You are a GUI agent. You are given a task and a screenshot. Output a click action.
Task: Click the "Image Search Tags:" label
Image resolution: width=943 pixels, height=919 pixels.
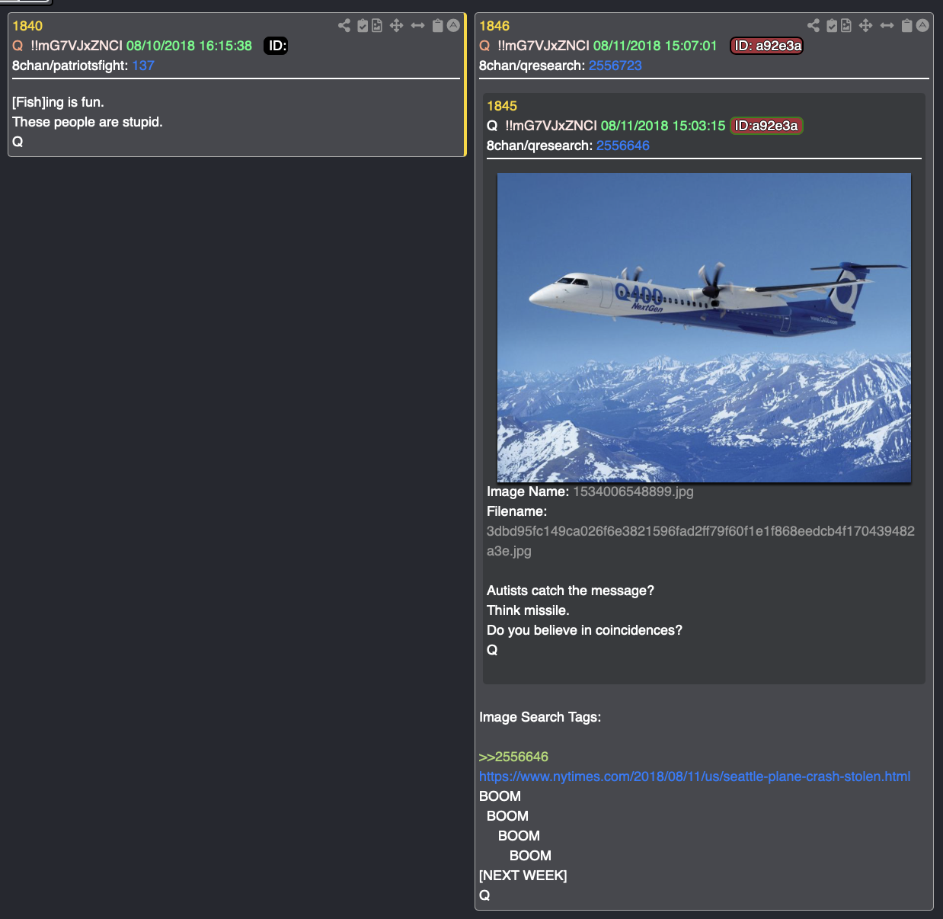pos(540,717)
